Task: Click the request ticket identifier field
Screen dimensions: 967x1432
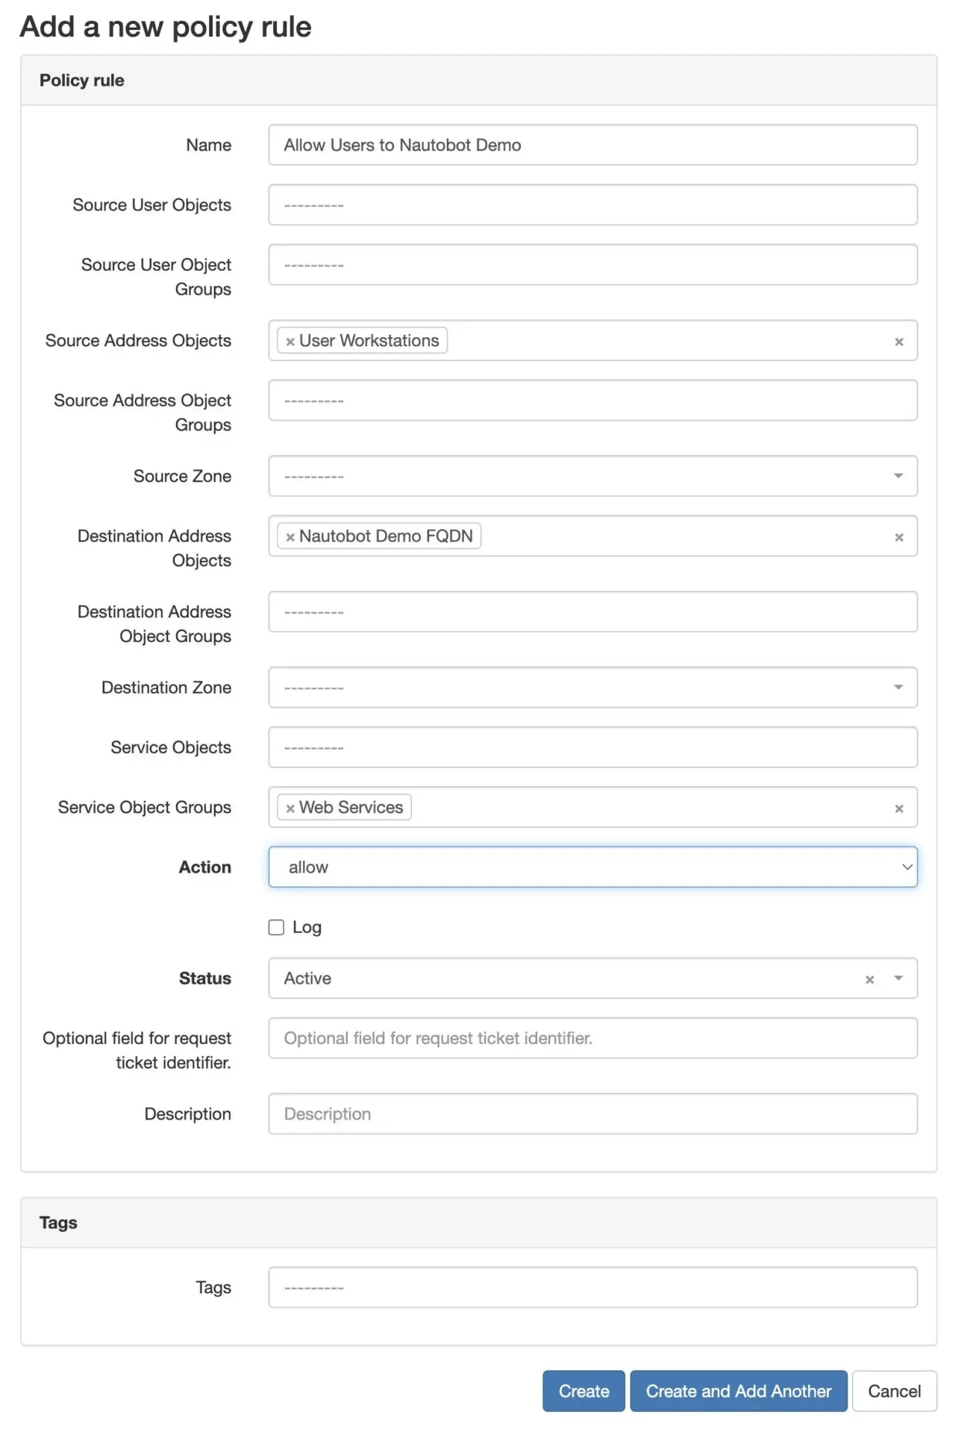Action: pos(593,1038)
